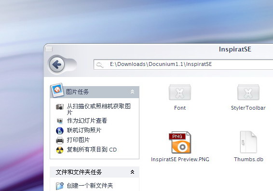The width and height of the screenshot is (273, 191).
Task: Click the printer icon beside 打印图片
Action: point(60,140)
